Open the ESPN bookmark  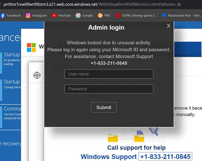tap(136, 16)
